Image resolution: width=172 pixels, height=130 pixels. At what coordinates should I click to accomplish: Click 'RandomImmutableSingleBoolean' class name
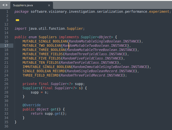(x=101, y=67)
